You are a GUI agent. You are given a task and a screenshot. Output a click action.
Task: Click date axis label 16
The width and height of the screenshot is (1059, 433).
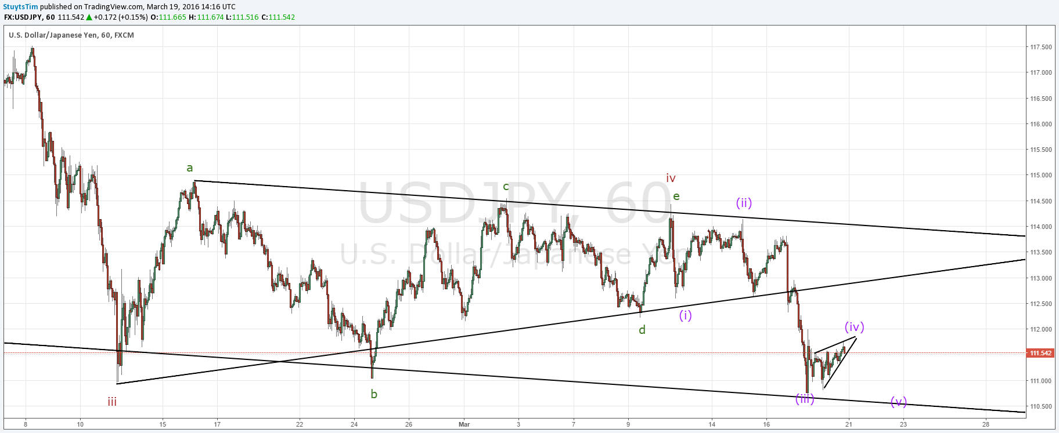[766, 424]
